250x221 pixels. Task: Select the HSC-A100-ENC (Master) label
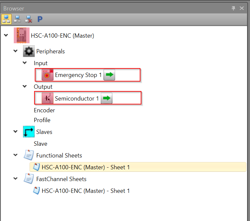pos(62,36)
